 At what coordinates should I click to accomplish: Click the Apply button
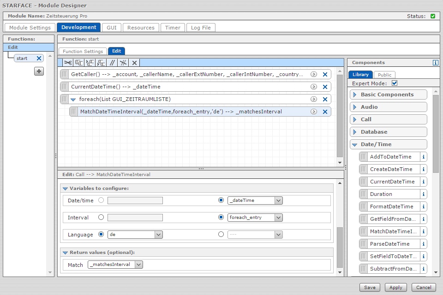pos(395,287)
